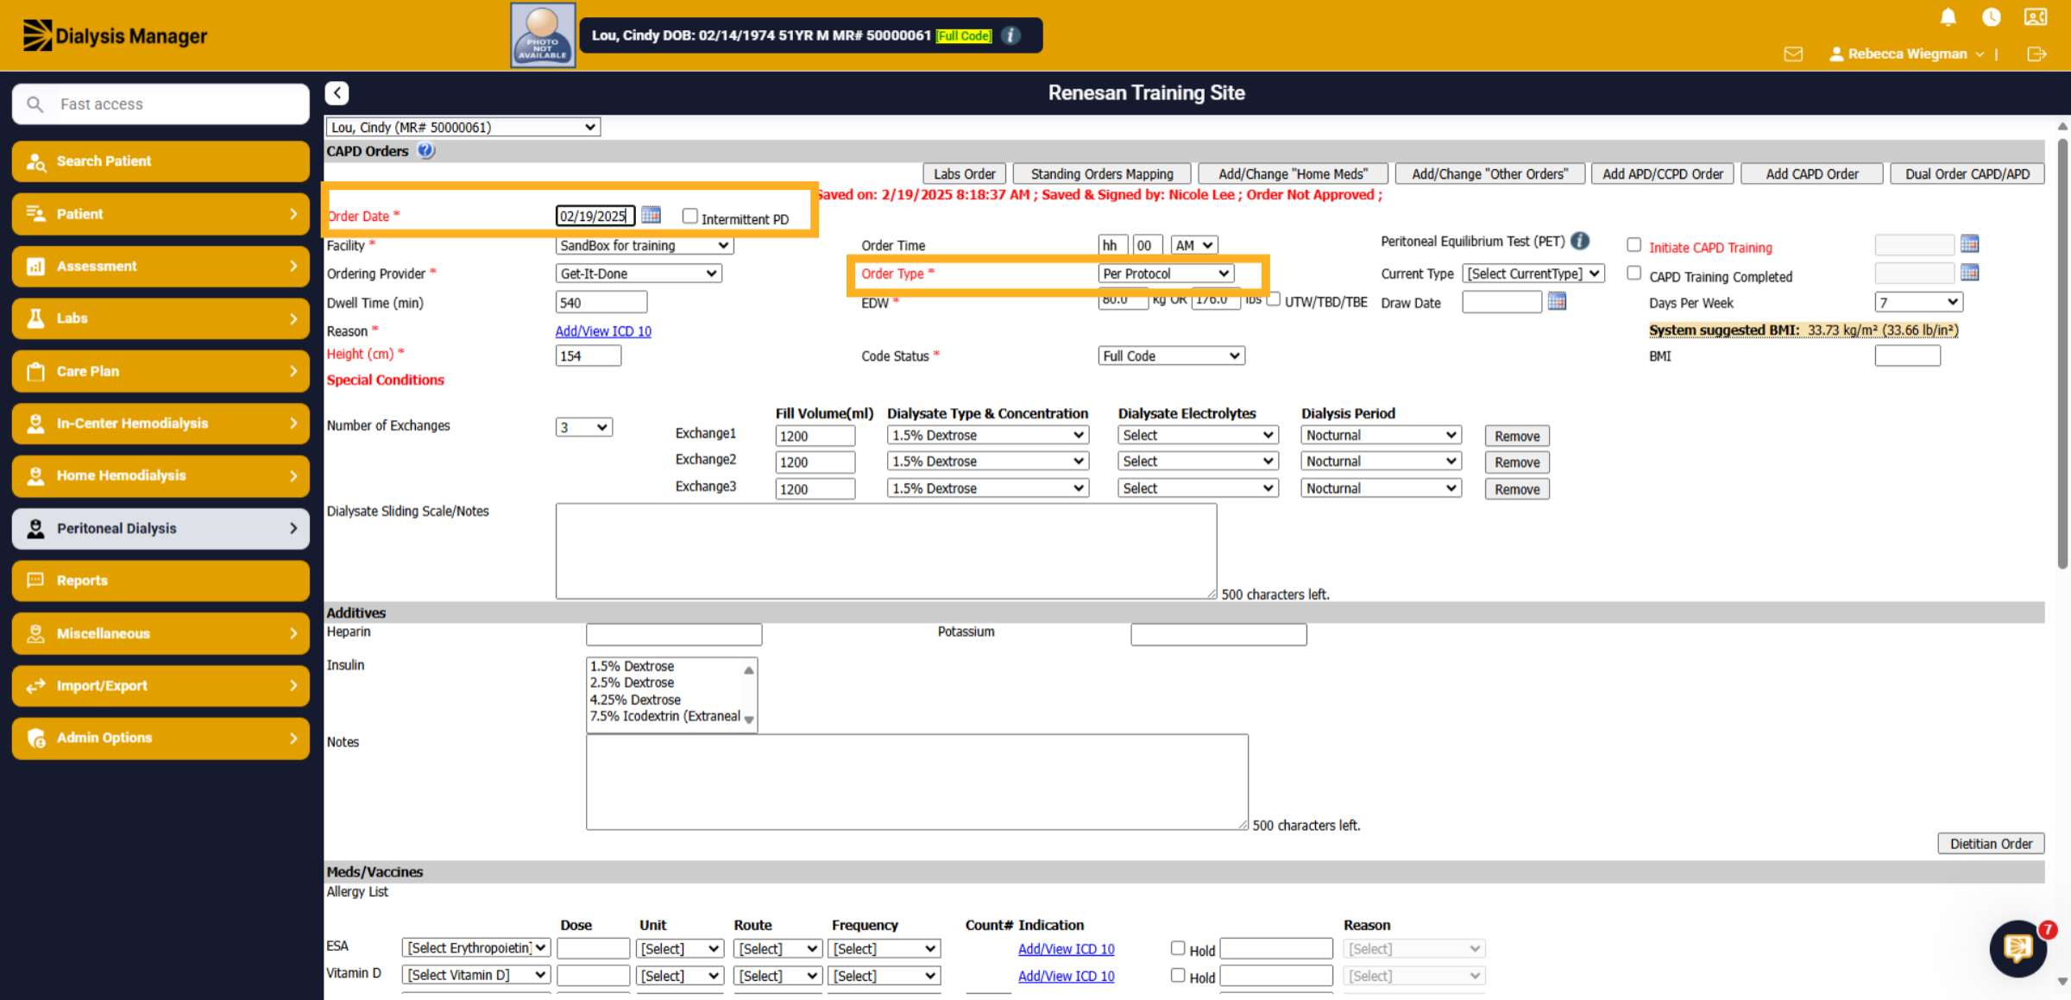This screenshot has width=2071, height=1000.
Task: Open the Draw Date calendar icon
Action: coord(1557,301)
